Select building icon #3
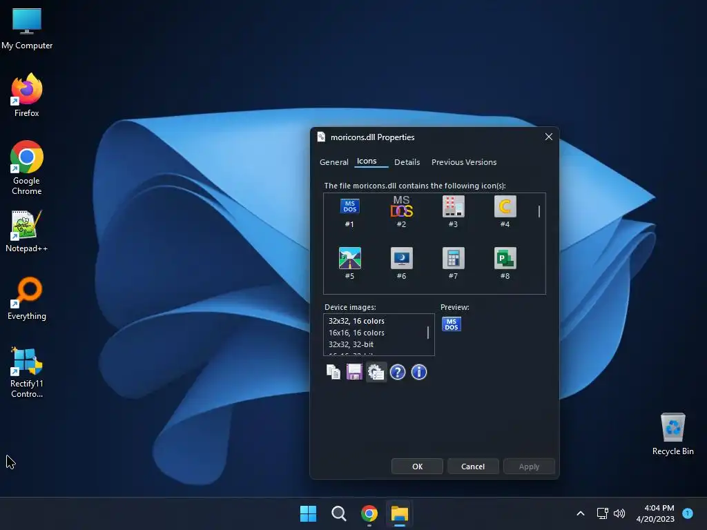The width and height of the screenshot is (707, 530). point(453,207)
